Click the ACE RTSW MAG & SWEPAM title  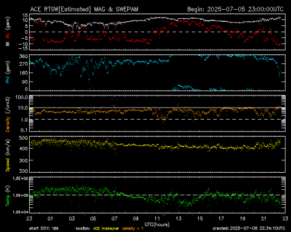coord(84,9)
